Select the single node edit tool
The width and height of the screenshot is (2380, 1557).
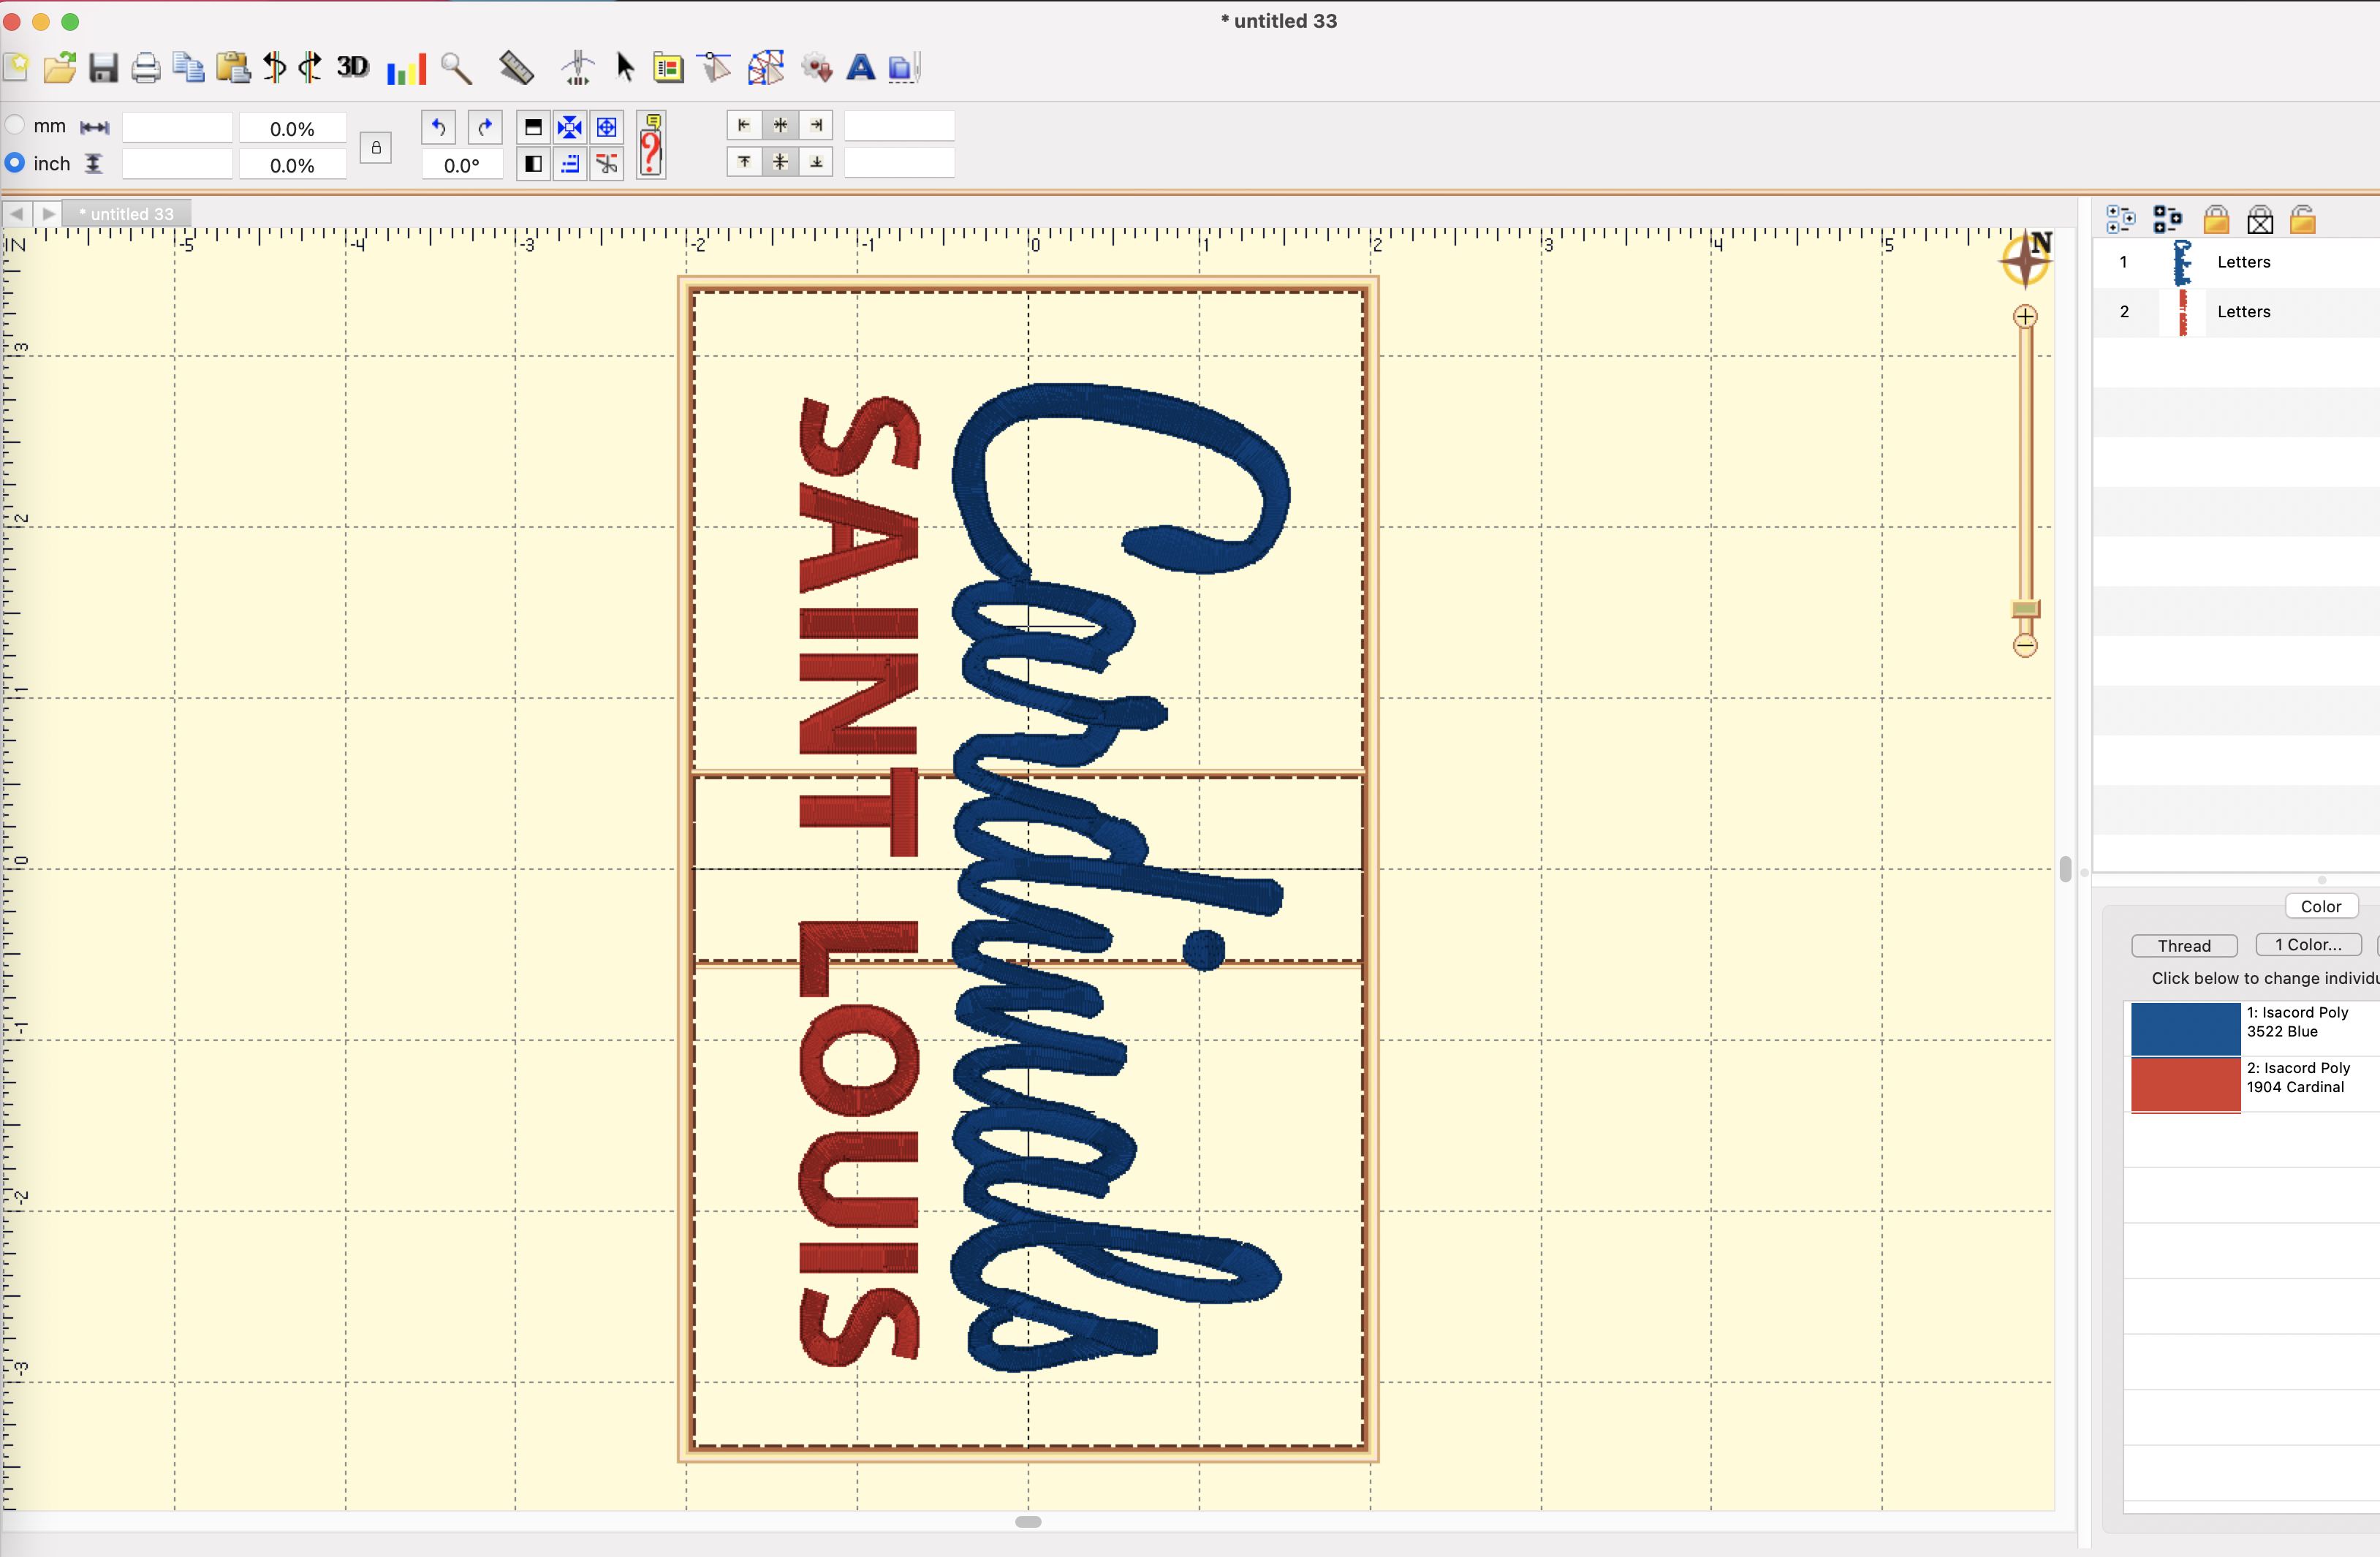click(x=714, y=68)
